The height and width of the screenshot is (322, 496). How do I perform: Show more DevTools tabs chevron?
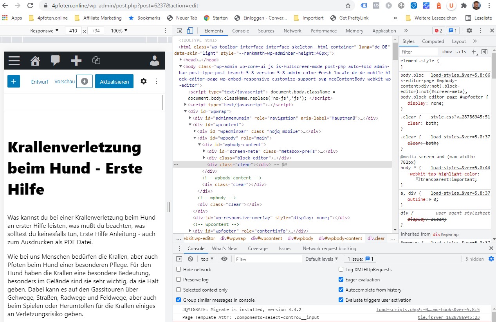point(406,31)
